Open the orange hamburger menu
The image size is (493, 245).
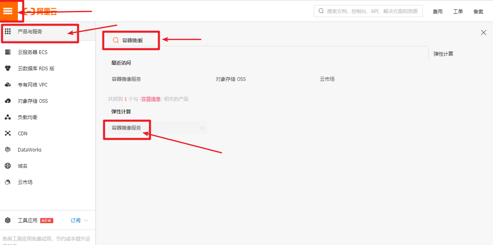coord(8,11)
